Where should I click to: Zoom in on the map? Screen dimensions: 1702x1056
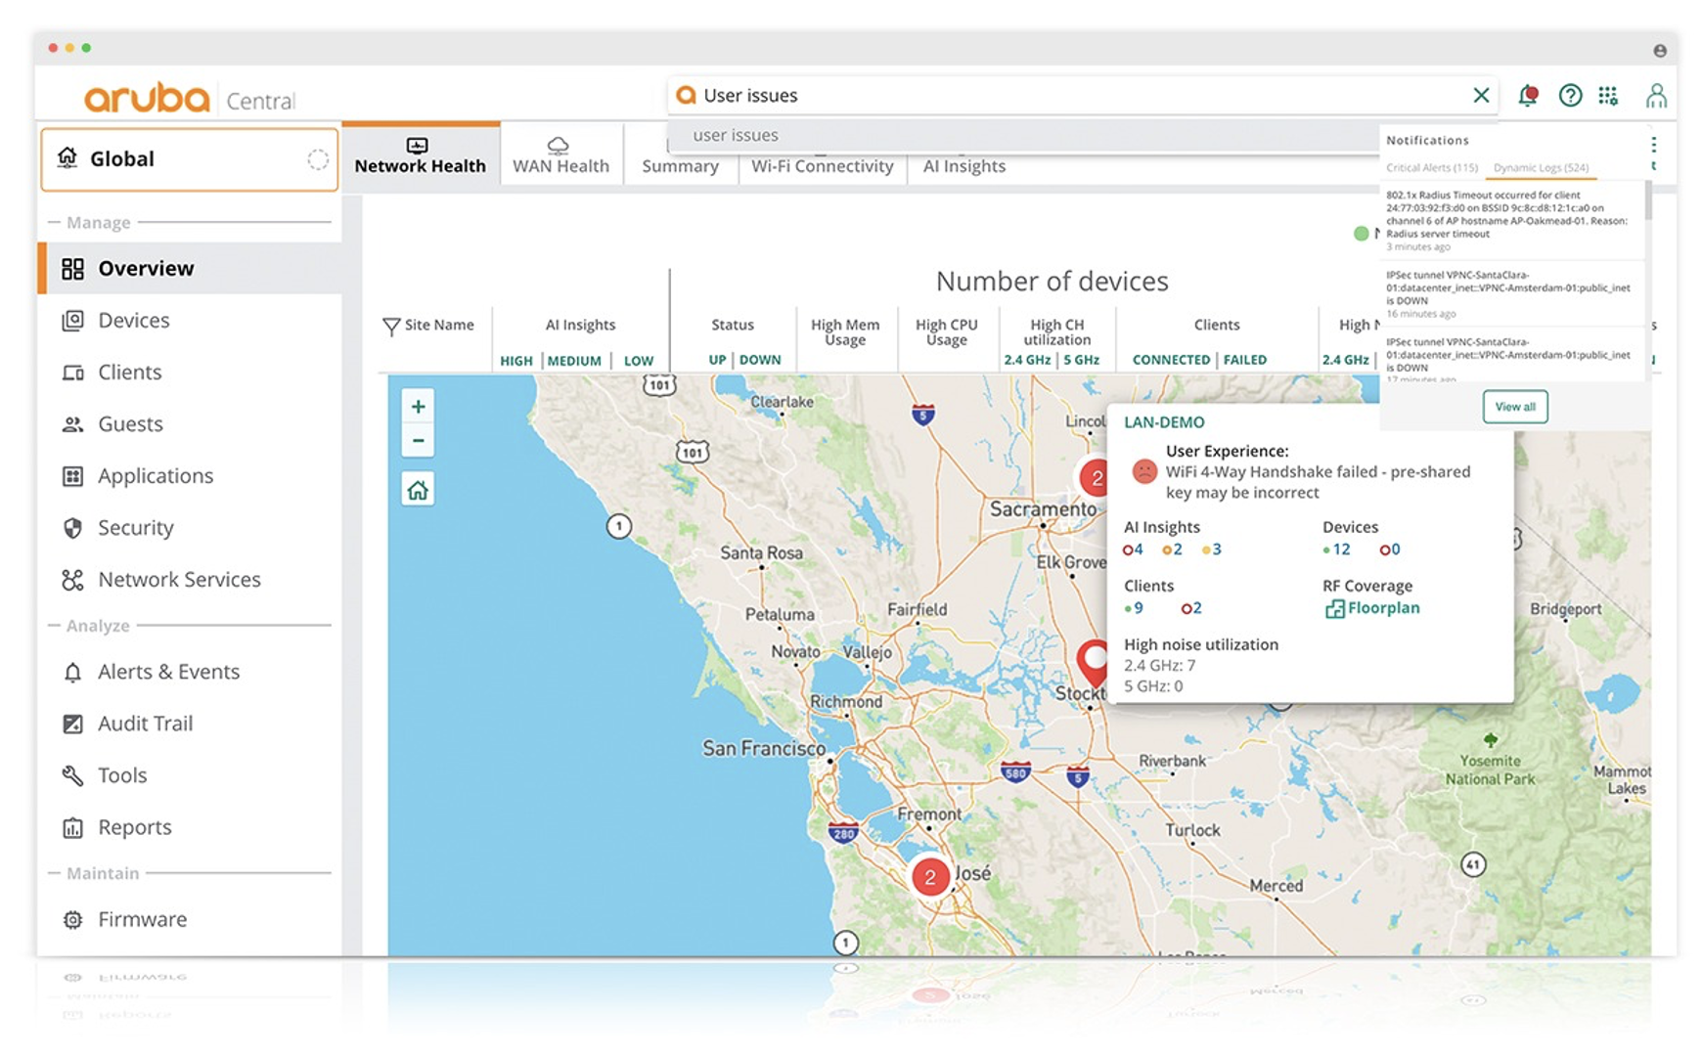(418, 406)
